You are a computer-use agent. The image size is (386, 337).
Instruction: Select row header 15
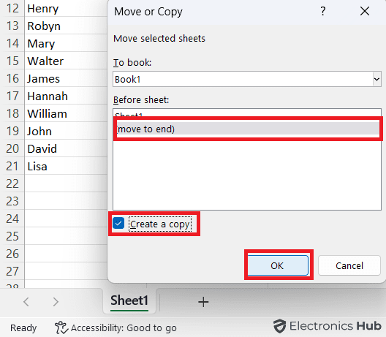[x=12, y=61]
